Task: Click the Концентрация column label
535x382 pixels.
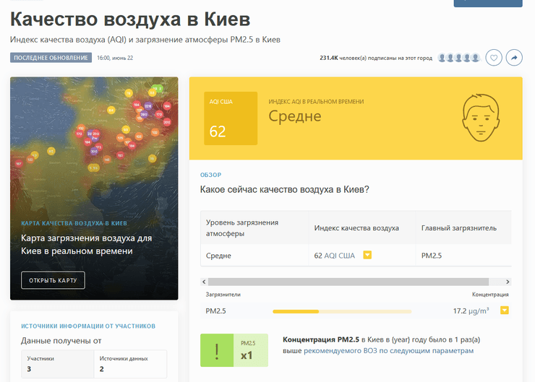Action: (490, 295)
